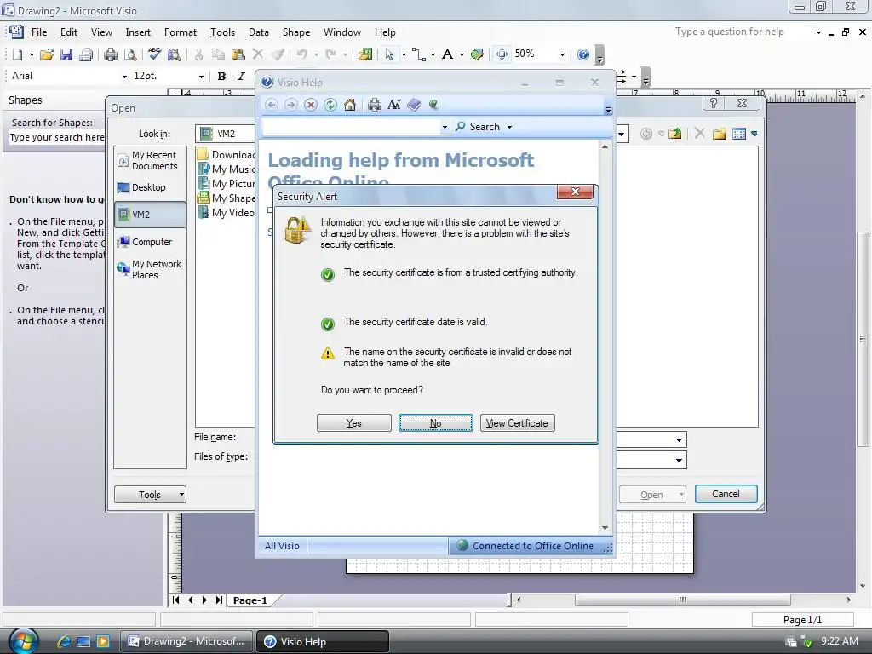Click Views grid icon in Open dialog

(x=739, y=134)
